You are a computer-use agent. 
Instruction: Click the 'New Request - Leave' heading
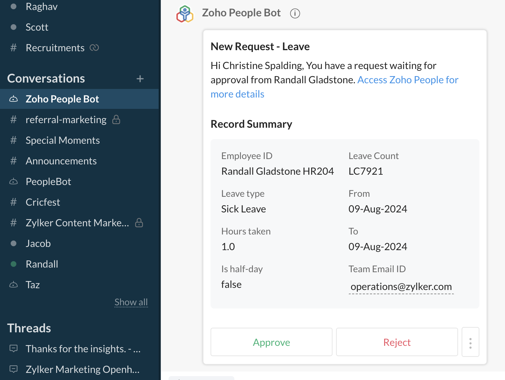click(260, 47)
